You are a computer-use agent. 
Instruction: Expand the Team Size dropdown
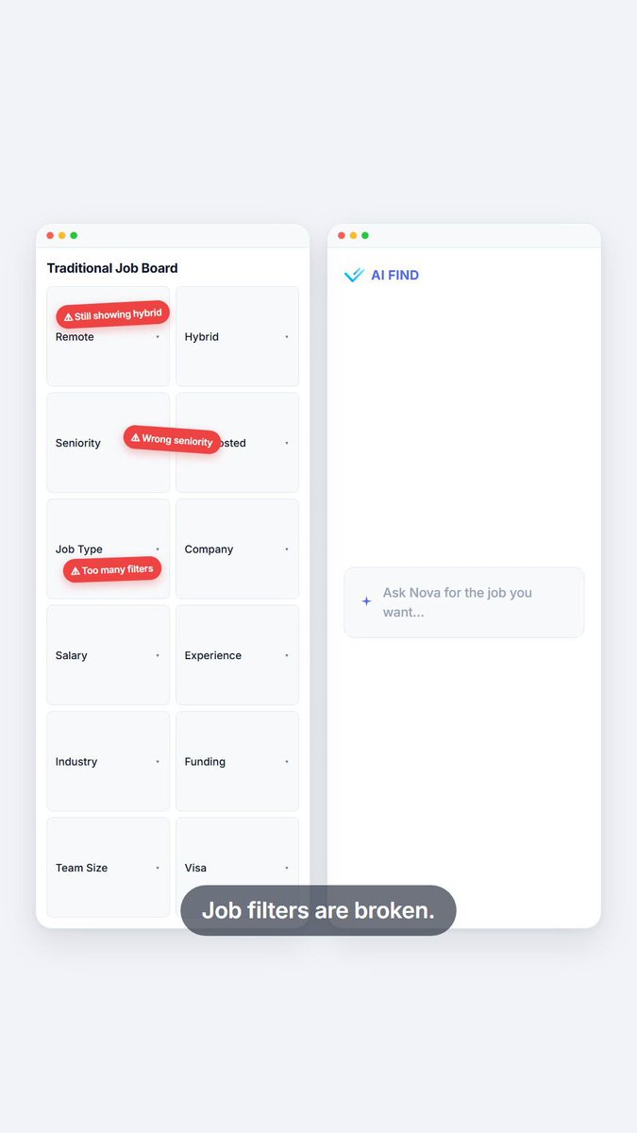[108, 868]
